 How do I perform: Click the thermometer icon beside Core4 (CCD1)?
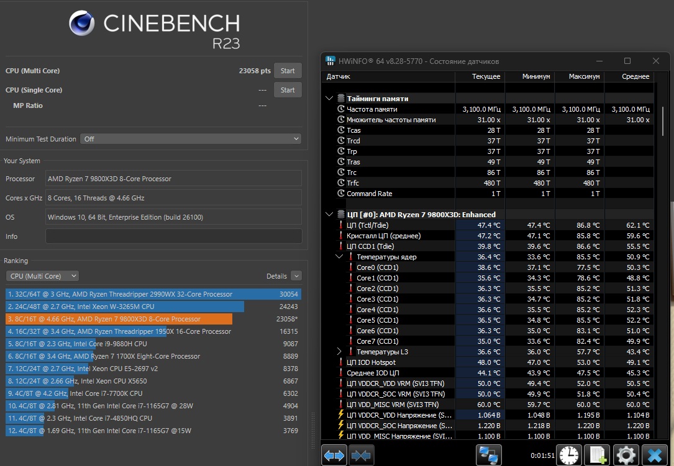tap(351, 309)
